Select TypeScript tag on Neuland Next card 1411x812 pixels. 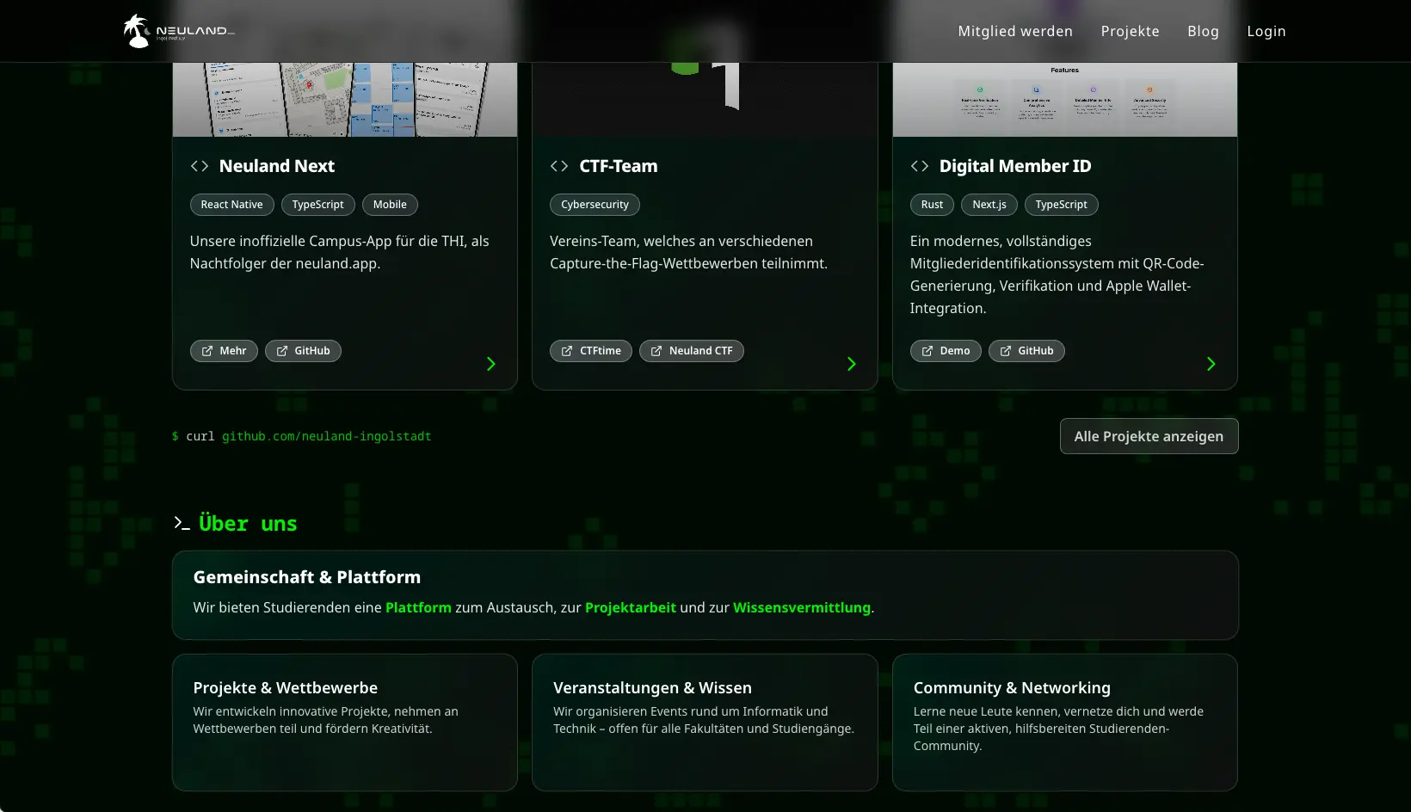tap(317, 205)
